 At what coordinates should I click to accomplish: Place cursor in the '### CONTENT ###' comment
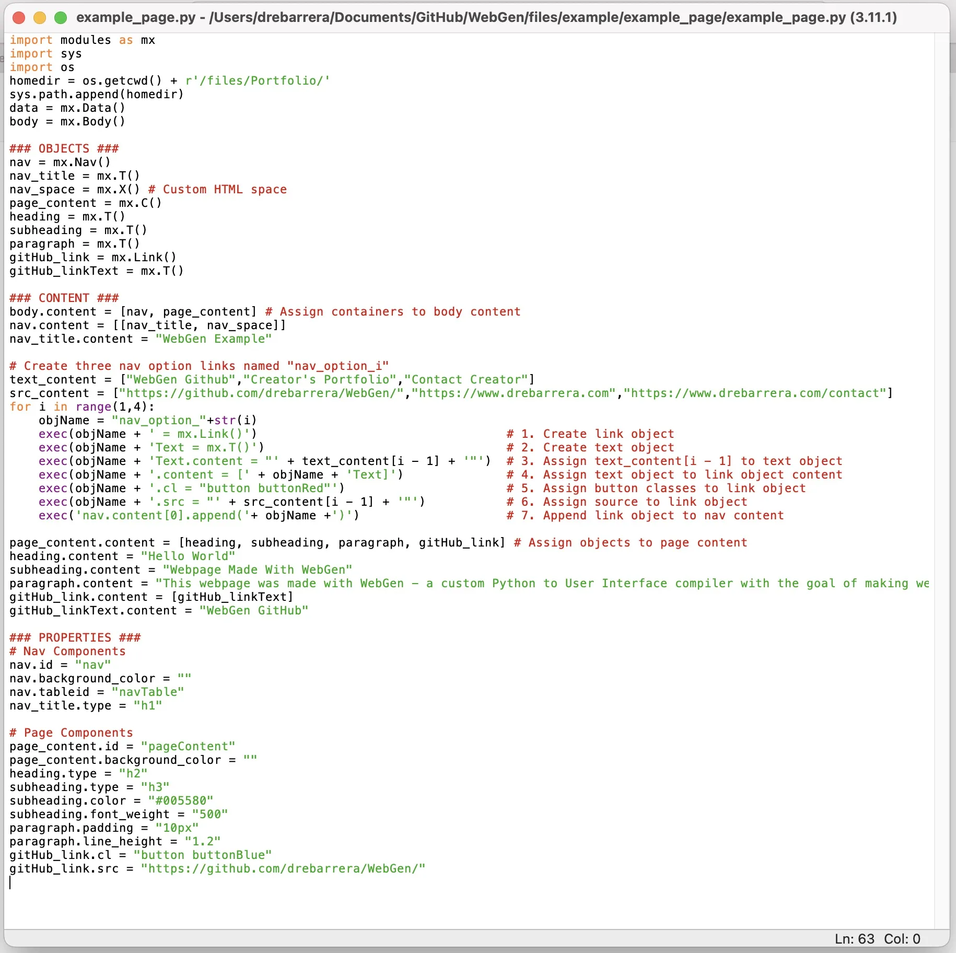coord(64,298)
